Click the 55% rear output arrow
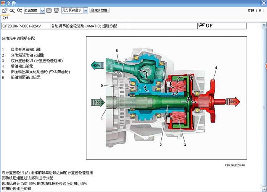The height and width of the screenshot is (192, 267). click(x=233, y=102)
